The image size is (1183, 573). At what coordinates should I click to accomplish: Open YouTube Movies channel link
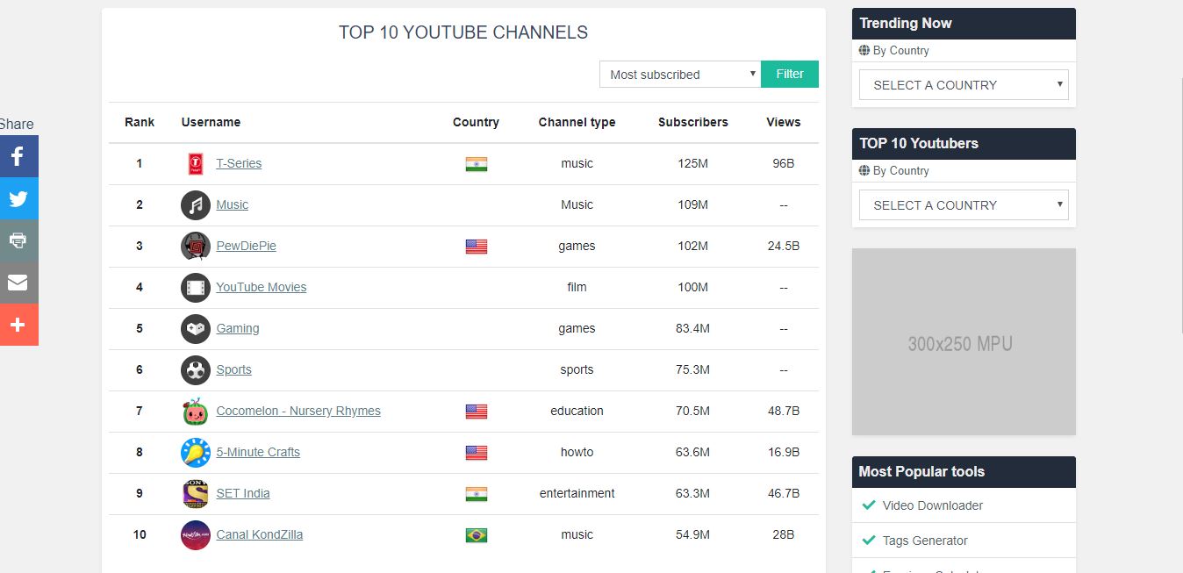click(261, 287)
